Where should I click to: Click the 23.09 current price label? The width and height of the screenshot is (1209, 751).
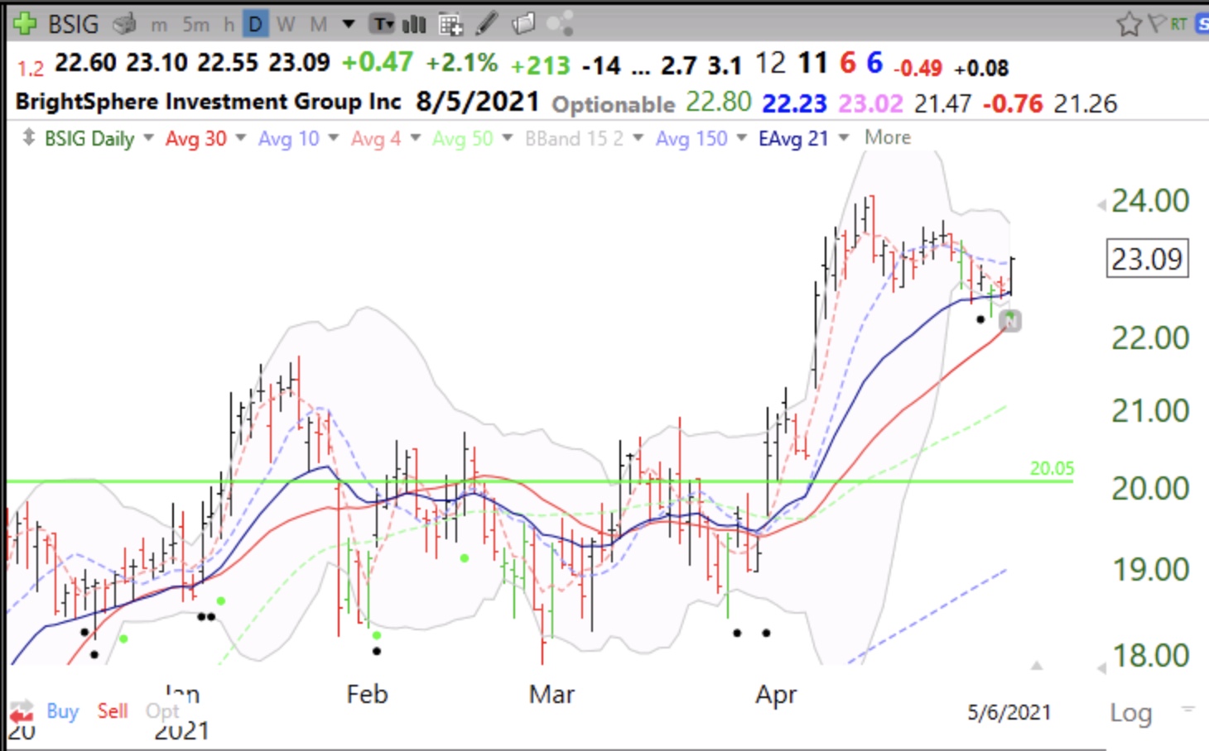click(x=1147, y=259)
